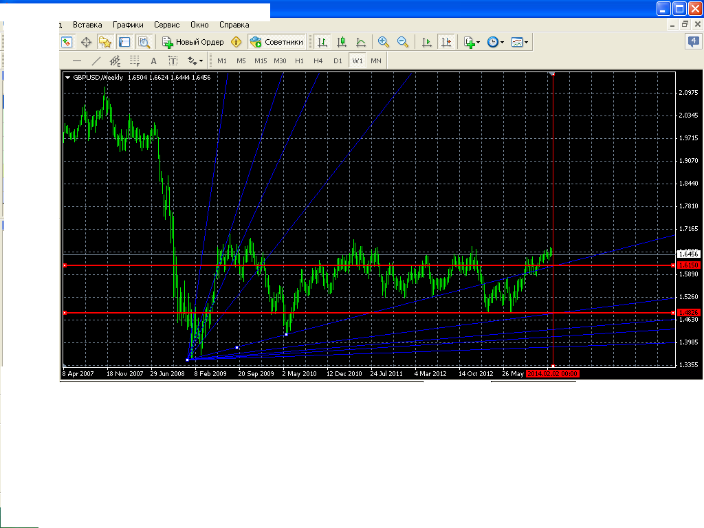704x528 pixels.
Task: Pick the text label tool
Action: click(154, 60)
